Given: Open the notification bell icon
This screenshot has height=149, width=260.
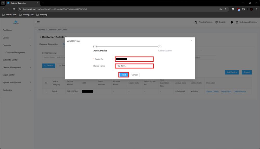Looking at the screenshot, I should pos(232,22).
